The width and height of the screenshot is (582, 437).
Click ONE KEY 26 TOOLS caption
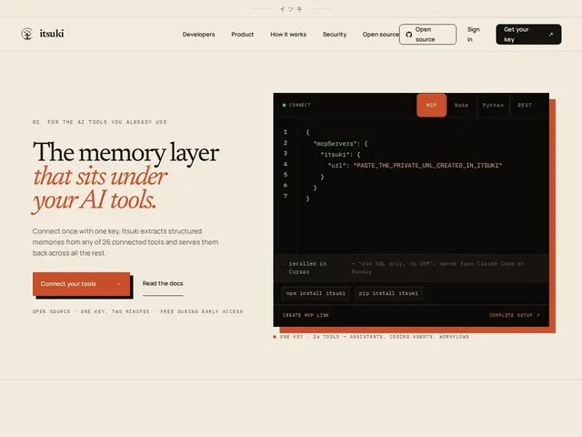(x=374, y=337)
